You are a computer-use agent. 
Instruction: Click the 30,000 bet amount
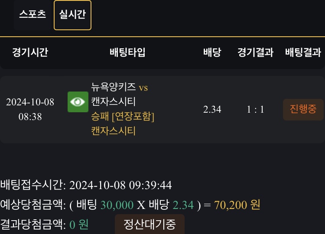tap(117, 205)
